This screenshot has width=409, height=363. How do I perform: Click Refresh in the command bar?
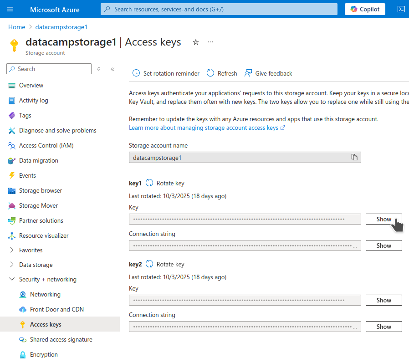click(x=222, y=73)
